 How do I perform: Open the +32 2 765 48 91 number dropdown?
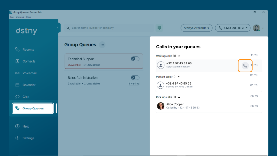[x=233, y=28]
